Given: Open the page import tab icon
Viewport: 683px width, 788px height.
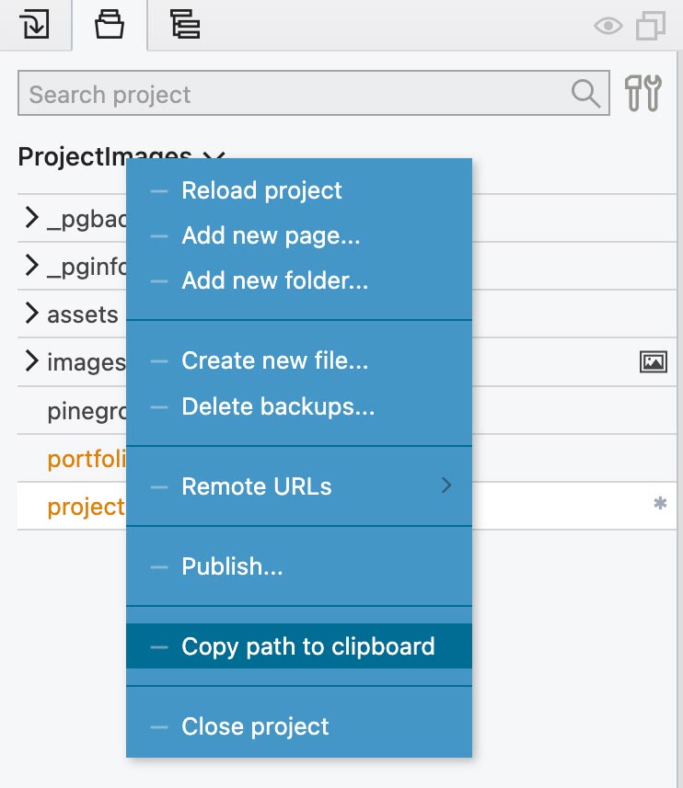Looking at the screenshot, I should pos(34,24).
